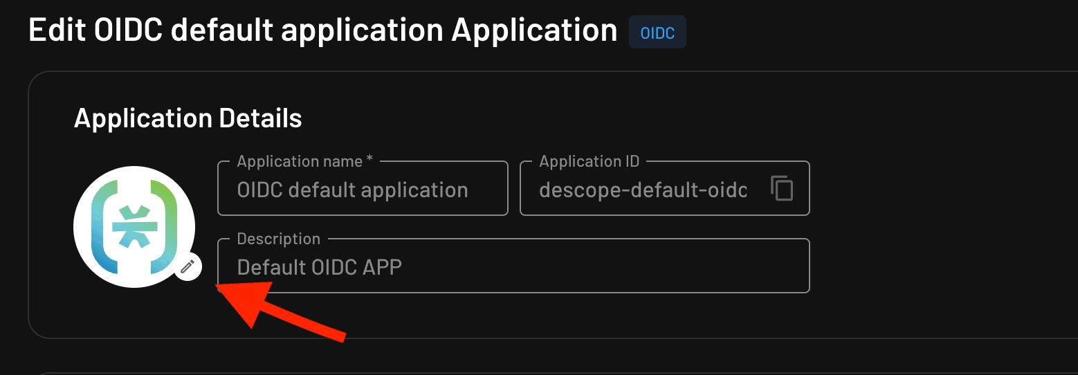The width and height of the screenshot is (1078, 375).
Task: Click the "Edit OIDC default application Application" title
Action: 322,31
